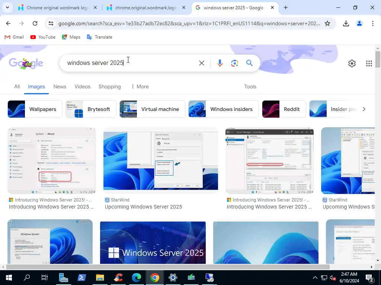Image resolution: width=381 pixels, height=285 pixels.
Task: Open Chrome downloads icon
Action: (x=346, y=23)
